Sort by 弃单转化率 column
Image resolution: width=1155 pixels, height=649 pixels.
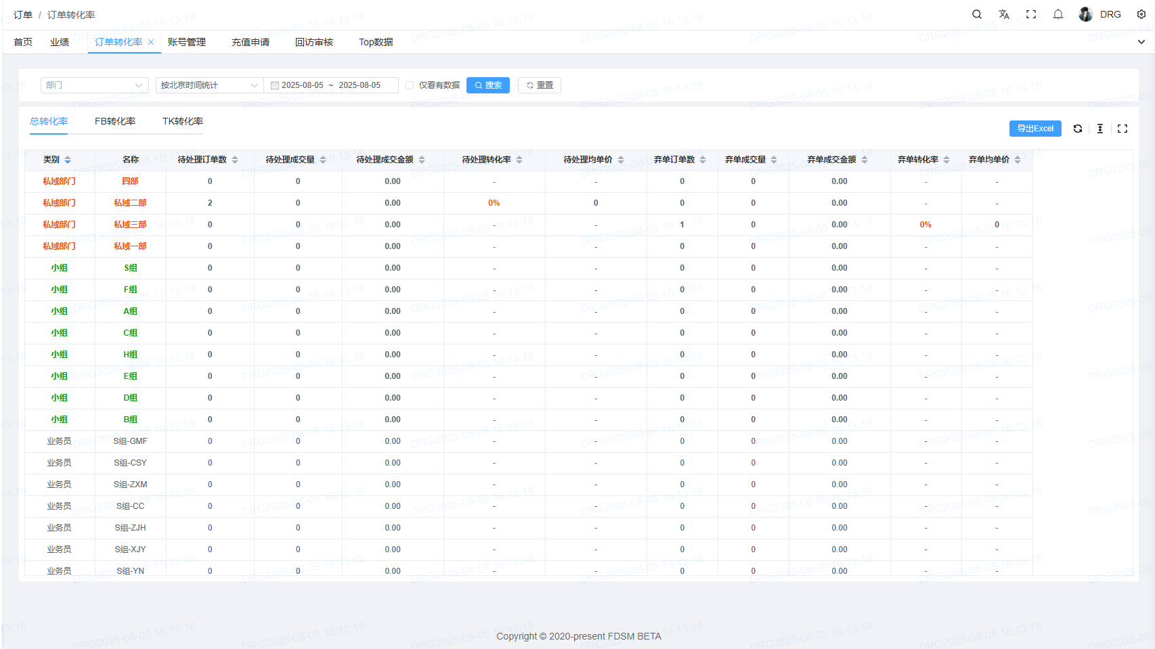[x=946, y=160]
